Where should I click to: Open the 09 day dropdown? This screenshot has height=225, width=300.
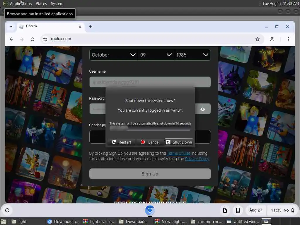click(156, 55)
